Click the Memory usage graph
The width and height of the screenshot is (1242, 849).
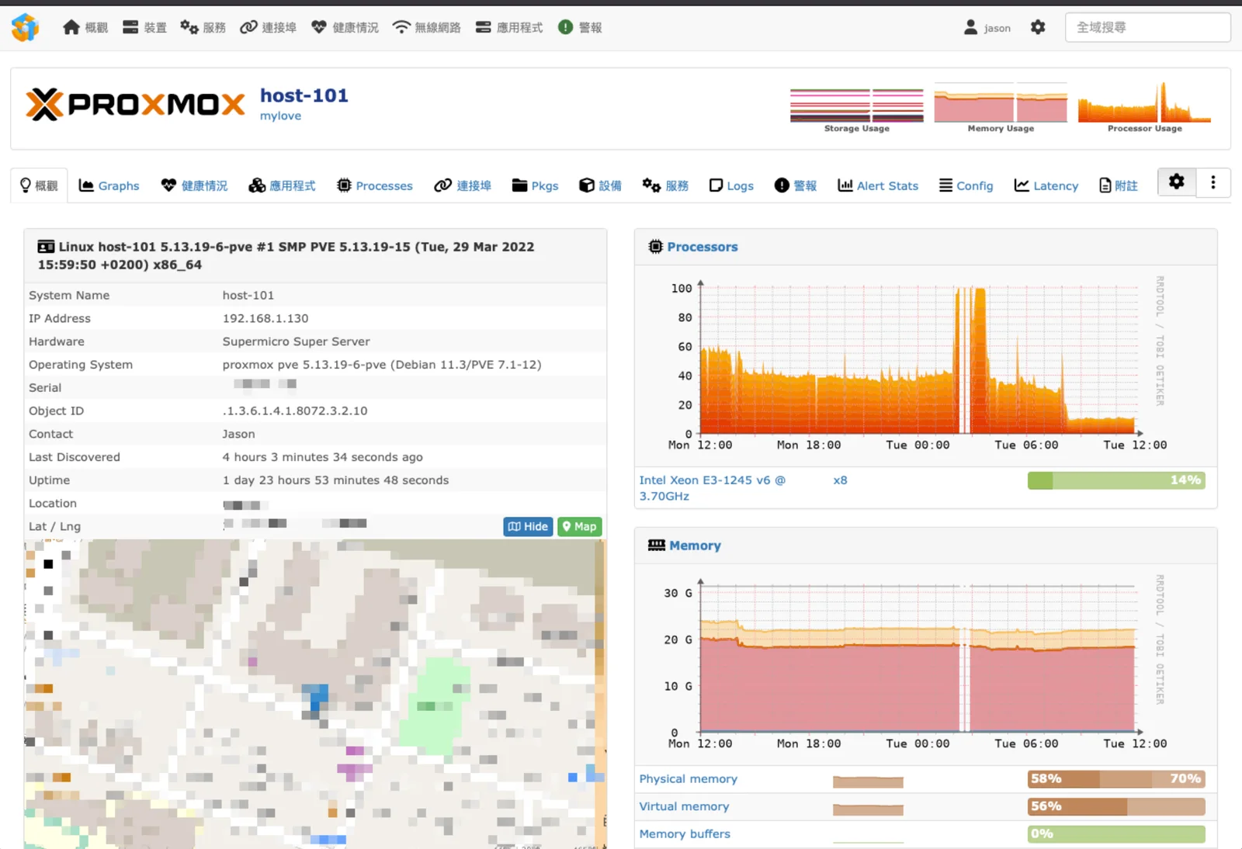(918, 662)
